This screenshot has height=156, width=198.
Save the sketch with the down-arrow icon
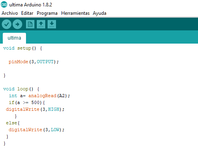[52, 24]
